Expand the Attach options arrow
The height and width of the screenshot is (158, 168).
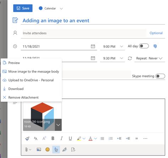pyautogui.click(x=30, y=149)
